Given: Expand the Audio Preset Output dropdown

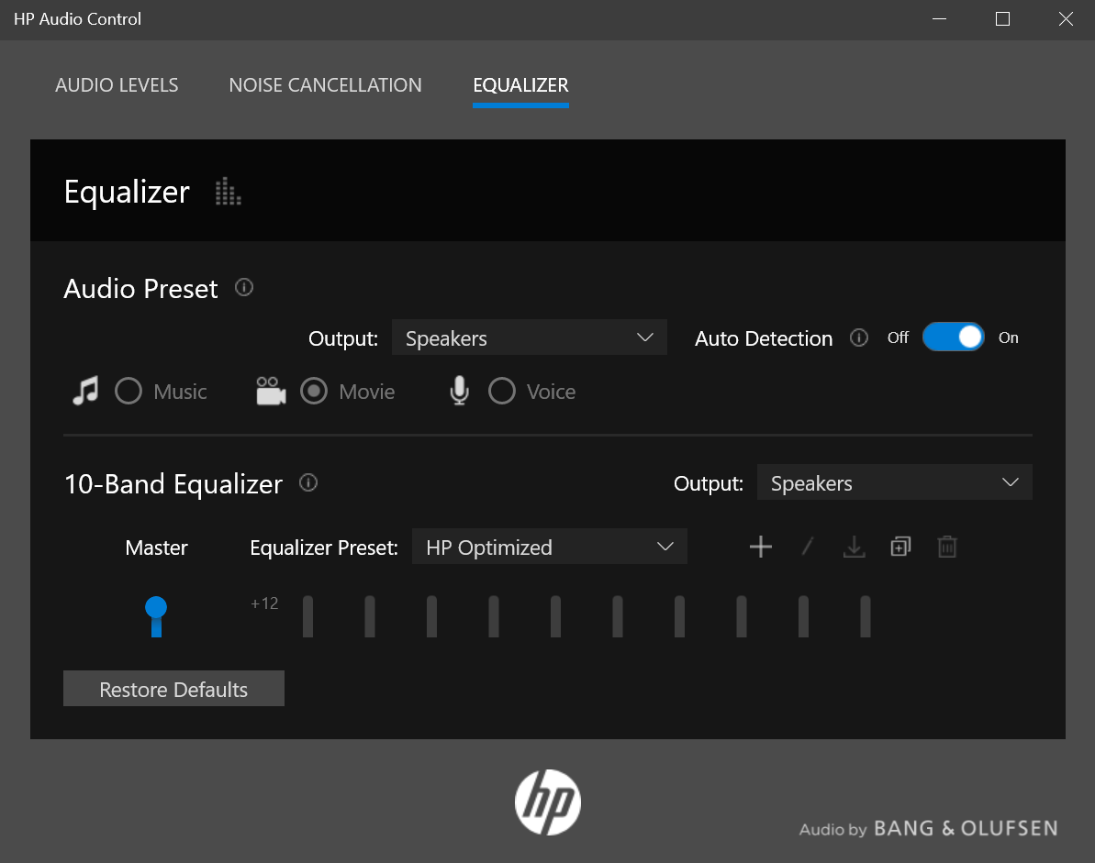Looking at the screenshot, I should tap(529, 337).
